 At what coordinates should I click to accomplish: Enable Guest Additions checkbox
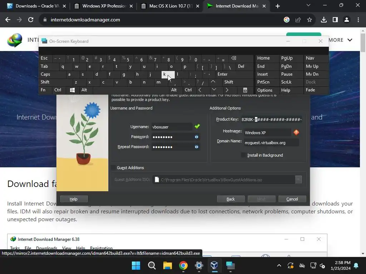(x=113, y=168)
